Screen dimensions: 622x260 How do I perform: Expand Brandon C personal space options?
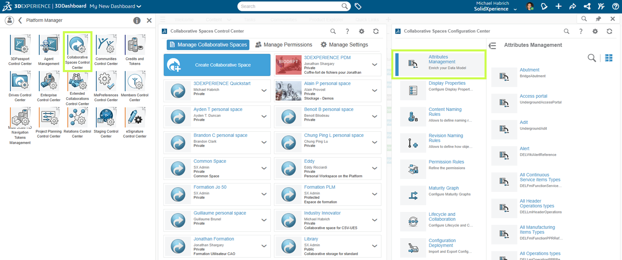(264, 143)
